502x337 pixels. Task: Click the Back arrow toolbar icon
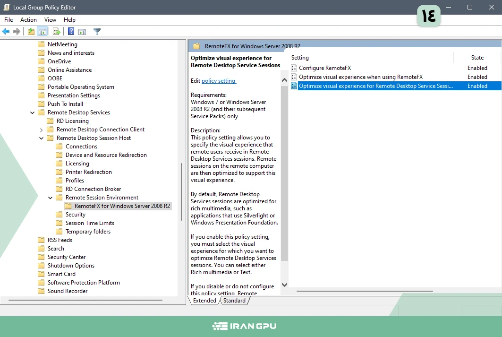pyautogui.click(x=6, y=32)
